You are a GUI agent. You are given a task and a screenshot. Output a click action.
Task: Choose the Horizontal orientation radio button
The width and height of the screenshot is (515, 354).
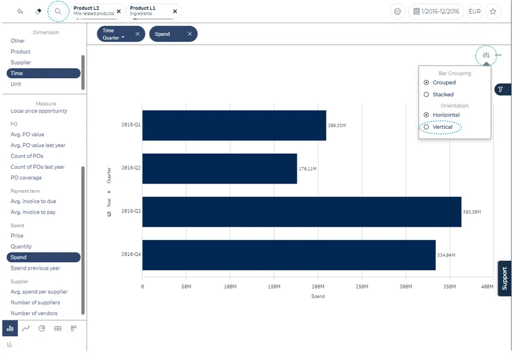coord(426,115)
